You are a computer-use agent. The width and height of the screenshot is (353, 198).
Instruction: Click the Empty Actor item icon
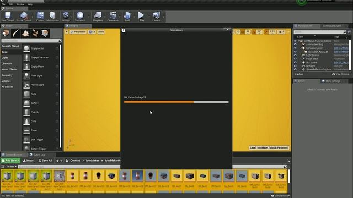[x=26, y=48]
